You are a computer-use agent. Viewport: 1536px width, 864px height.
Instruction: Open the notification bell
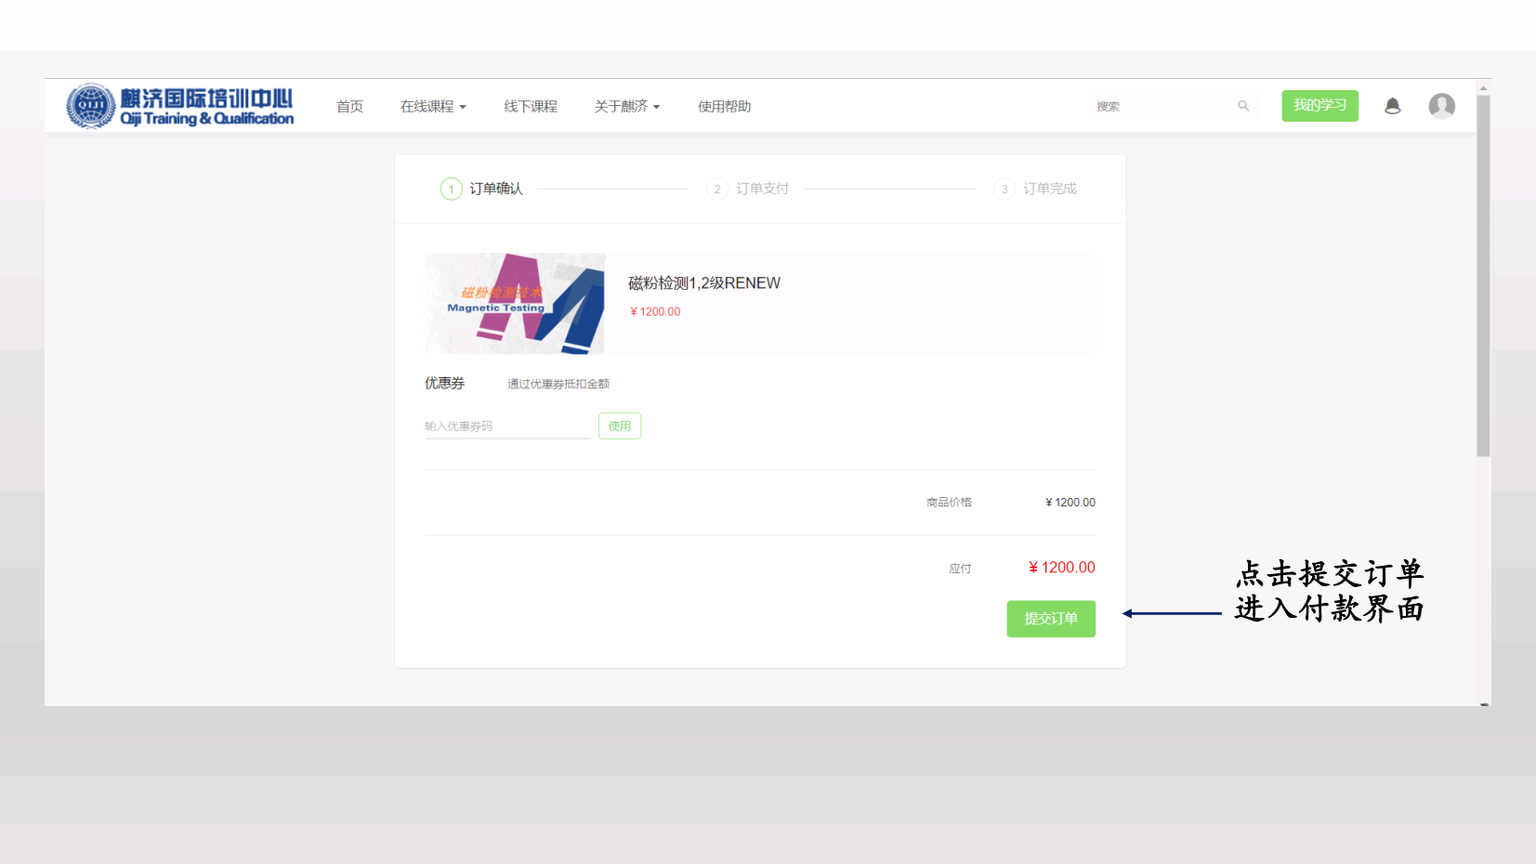point(1392,106)
